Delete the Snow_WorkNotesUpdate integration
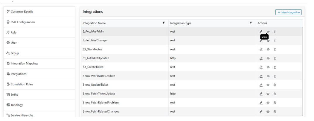The image size is (314, 121). (x=275, y=76)
